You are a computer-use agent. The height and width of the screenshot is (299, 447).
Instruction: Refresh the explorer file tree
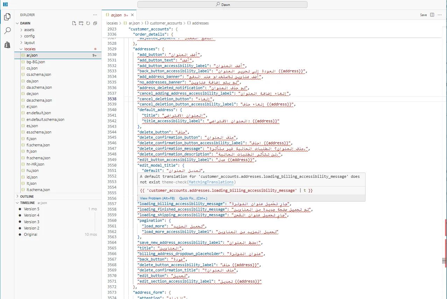click(88, 23)
